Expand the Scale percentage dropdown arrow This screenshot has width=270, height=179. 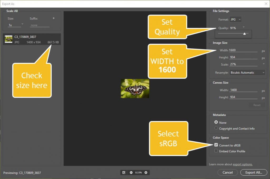point(264,64)
